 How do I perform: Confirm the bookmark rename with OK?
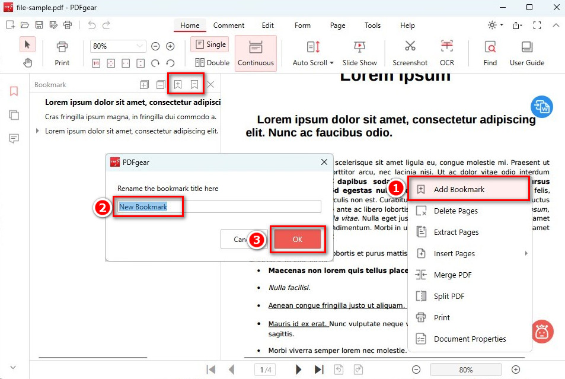pyautogui.click(x=298, y=240)
